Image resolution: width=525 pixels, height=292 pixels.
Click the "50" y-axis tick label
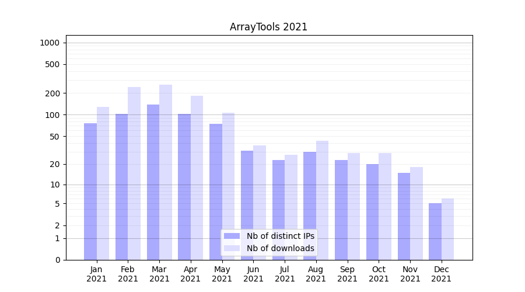tap(54, 137)
